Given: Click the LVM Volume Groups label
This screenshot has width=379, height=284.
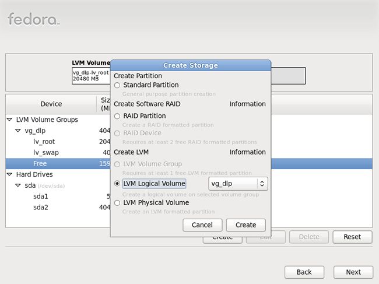Looking at the screenshot, I should (x=47, y=120).
